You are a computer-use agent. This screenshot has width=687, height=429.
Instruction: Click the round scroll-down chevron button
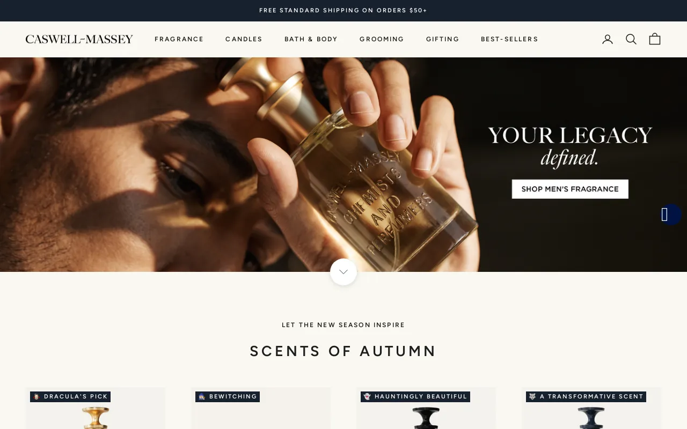pos(343,272)
